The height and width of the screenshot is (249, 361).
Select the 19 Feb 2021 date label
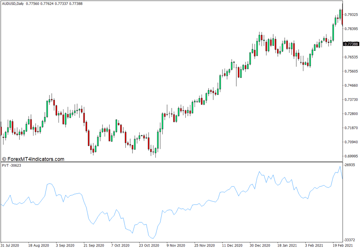pos(343,245)
